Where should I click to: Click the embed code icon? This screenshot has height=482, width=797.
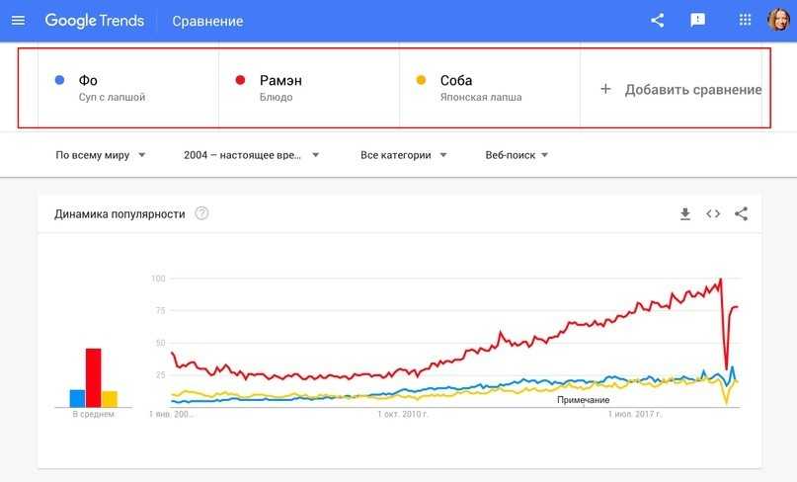tap(713, 213)
